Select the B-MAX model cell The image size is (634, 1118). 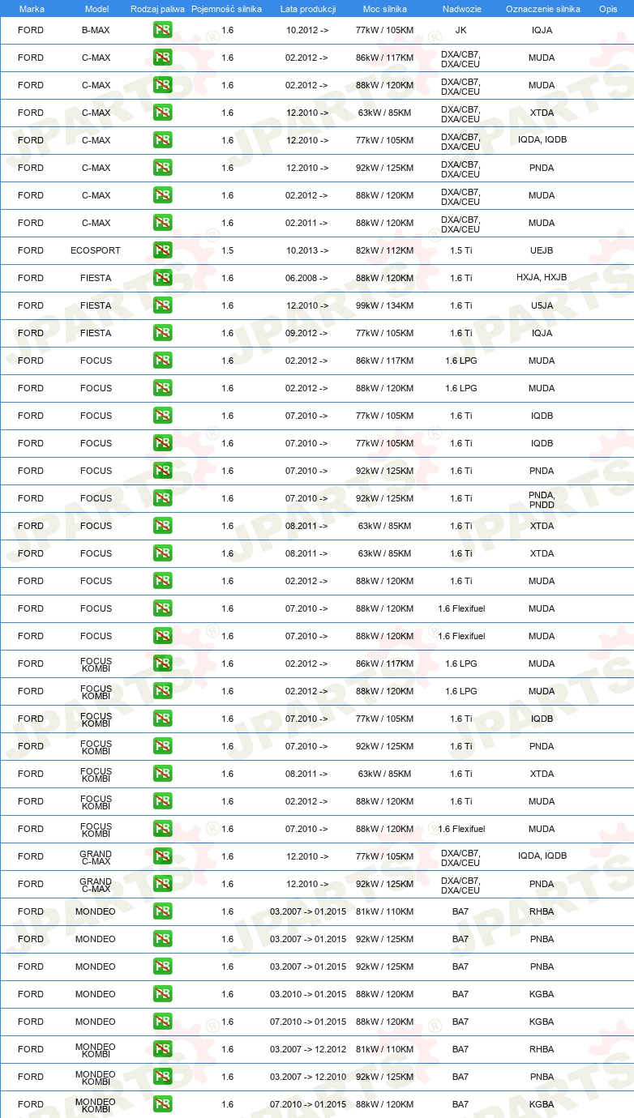pos(96,30)
